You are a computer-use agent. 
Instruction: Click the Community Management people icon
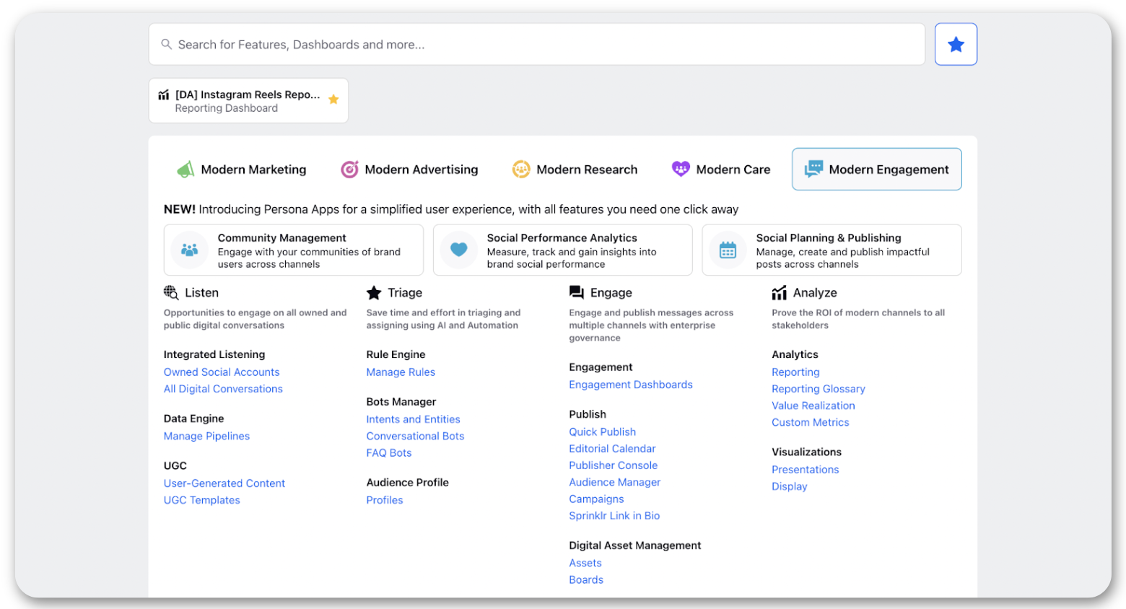tap(189, 250)
